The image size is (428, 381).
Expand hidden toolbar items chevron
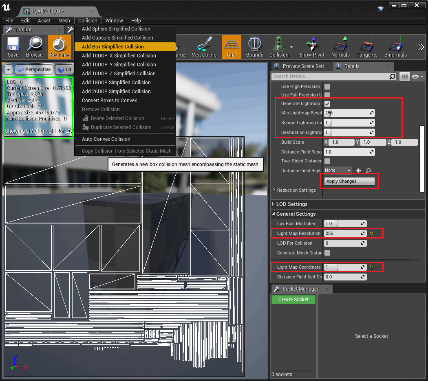point(421,47)
